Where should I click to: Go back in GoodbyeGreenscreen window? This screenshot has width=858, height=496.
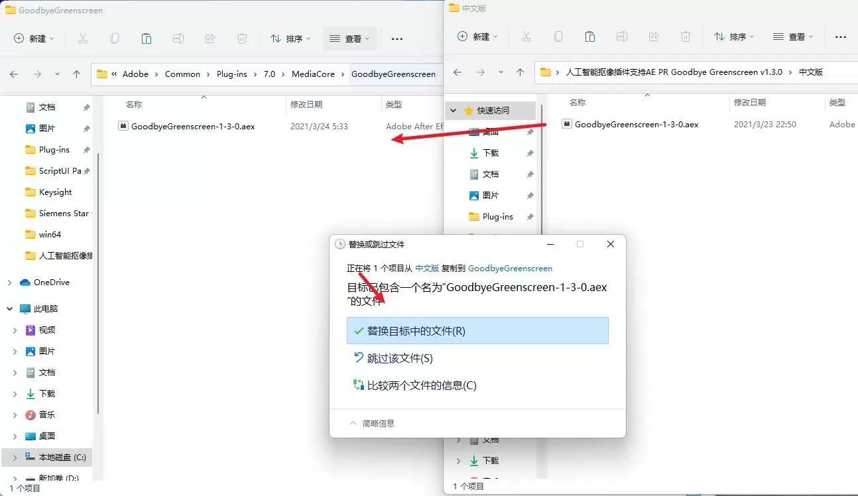[14, 74]
